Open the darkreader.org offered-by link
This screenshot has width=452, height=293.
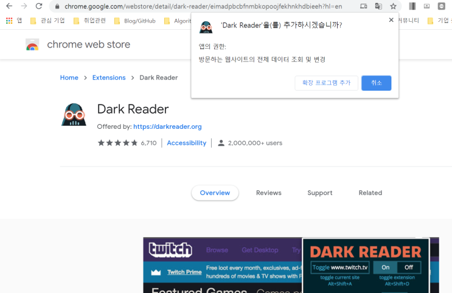(167, 126)
